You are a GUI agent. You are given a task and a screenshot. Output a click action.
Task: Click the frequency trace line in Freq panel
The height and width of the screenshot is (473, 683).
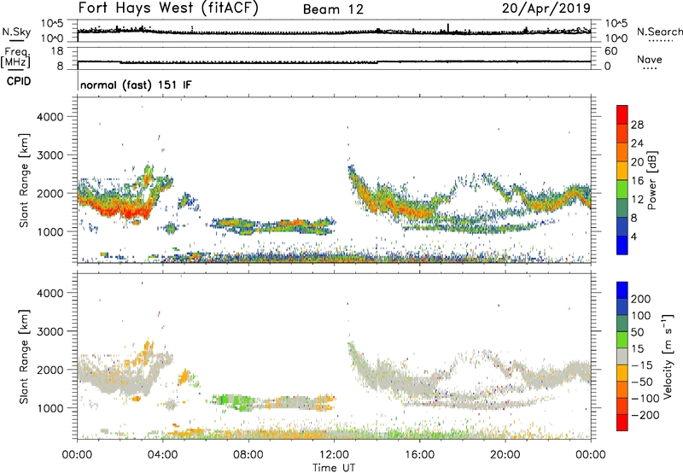334,61
